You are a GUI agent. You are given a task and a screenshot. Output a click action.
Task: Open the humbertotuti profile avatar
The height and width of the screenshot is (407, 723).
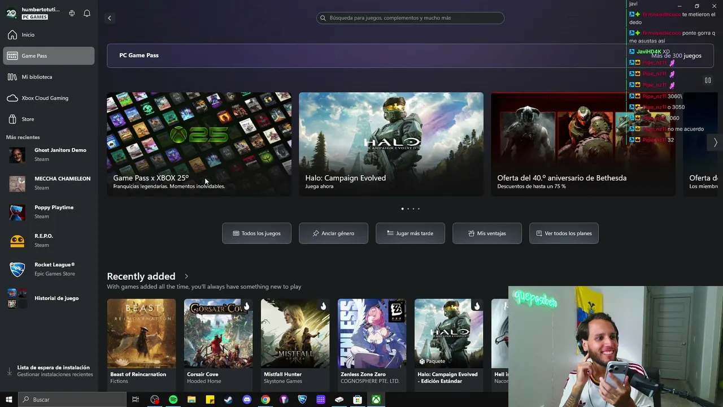(x=11, y=13)
